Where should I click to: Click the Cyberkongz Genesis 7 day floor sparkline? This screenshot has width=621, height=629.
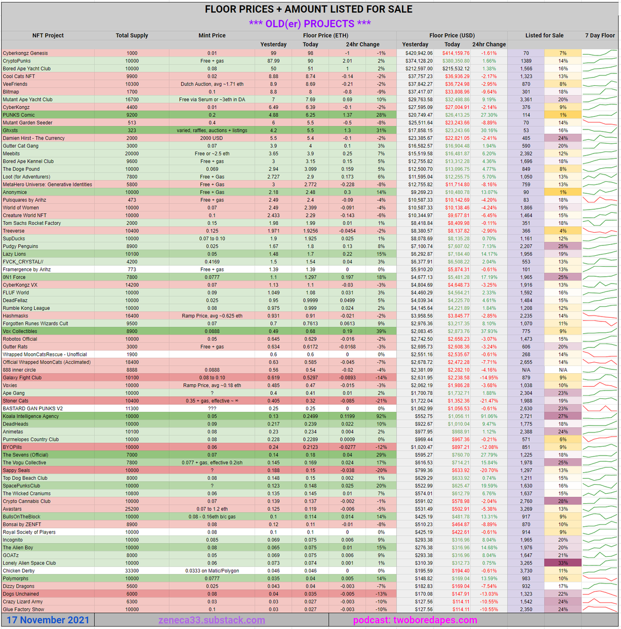click(x=600, y=53)
